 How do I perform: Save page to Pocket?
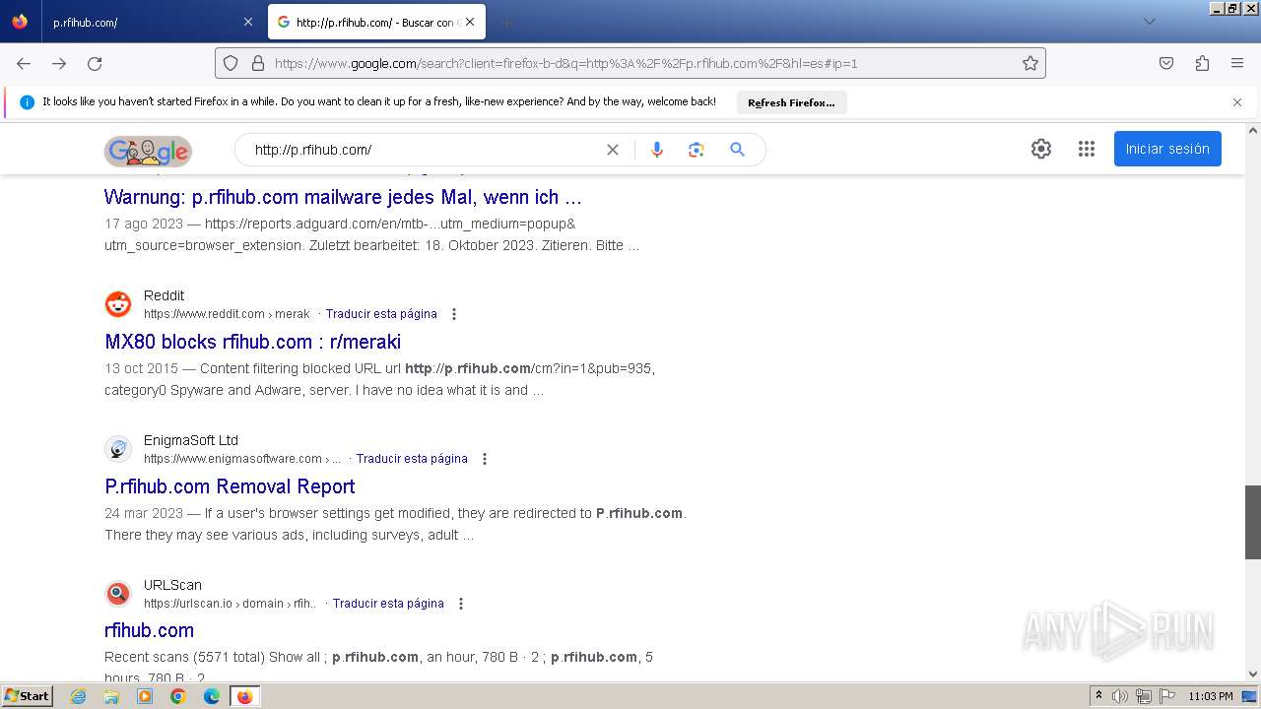pos(1166,63)
